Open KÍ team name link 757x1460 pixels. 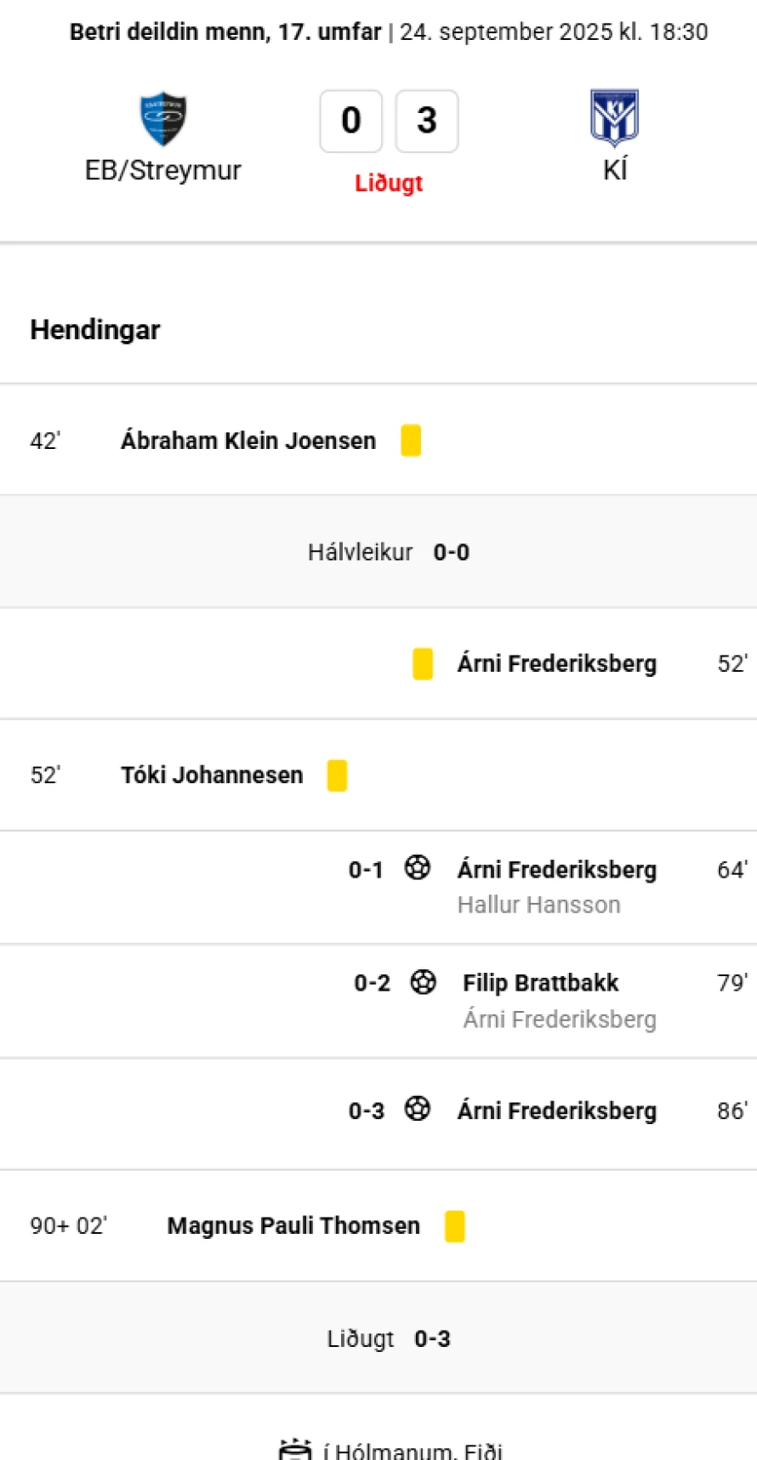click(615, 169)
